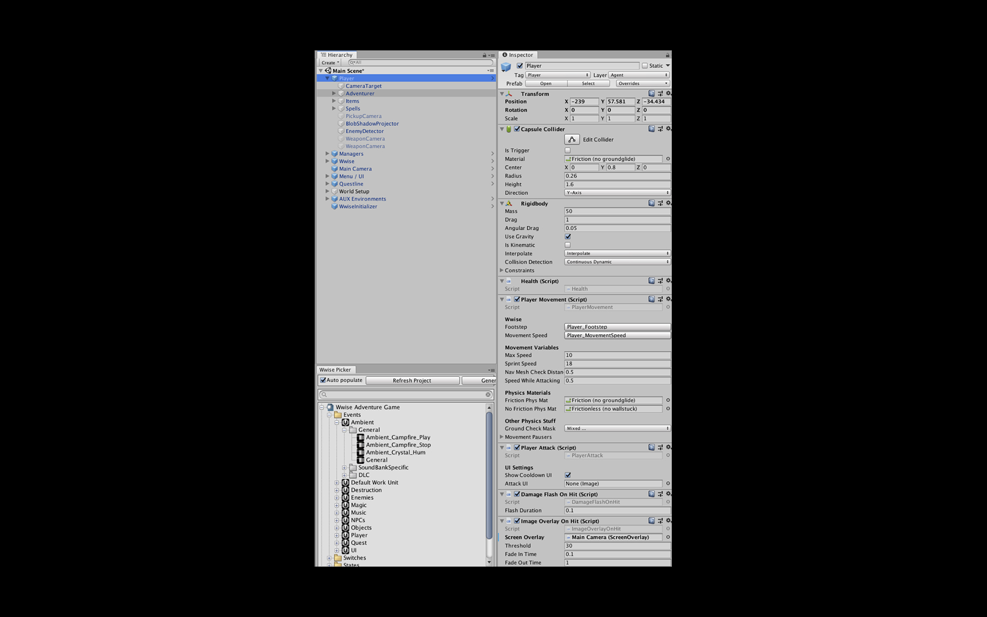Click Damage Flash On Hit help icon
Screen dimensions: 987x617
[651, 494]
